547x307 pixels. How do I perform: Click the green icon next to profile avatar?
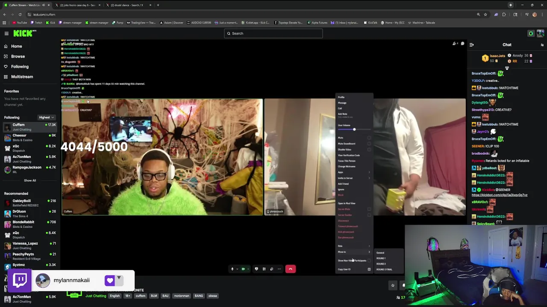[531, 33]
